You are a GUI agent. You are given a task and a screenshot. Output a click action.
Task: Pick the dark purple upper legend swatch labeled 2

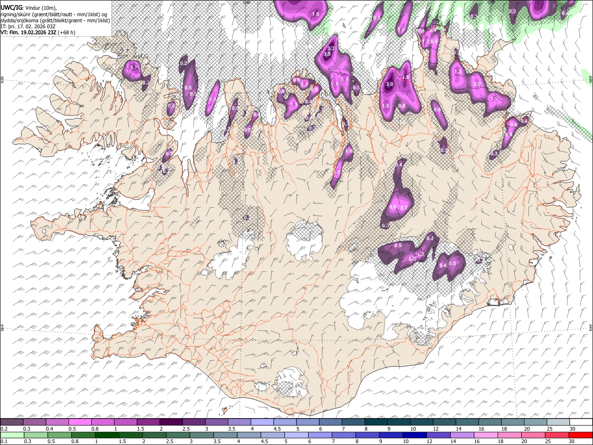pos(170,422)
